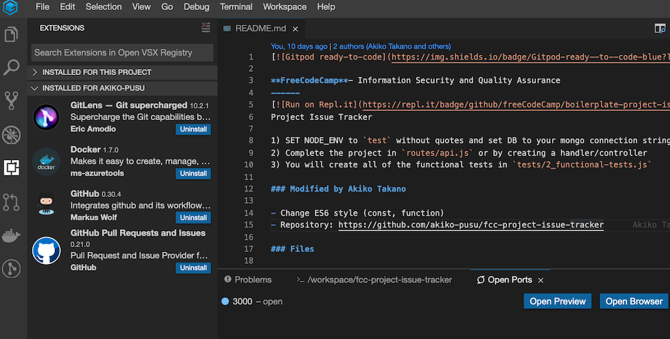
Task: Uninstall the GitHub extension by Markus Wolf
Action: [193, 218]
